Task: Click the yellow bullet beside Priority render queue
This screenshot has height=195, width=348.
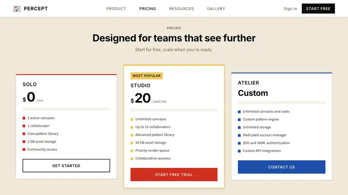Action: point(132,151)
